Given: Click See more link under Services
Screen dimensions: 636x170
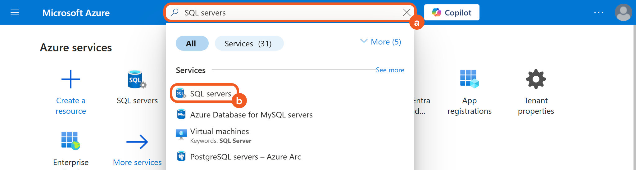Looking at the screenshot, I should [x=390, y=70].
